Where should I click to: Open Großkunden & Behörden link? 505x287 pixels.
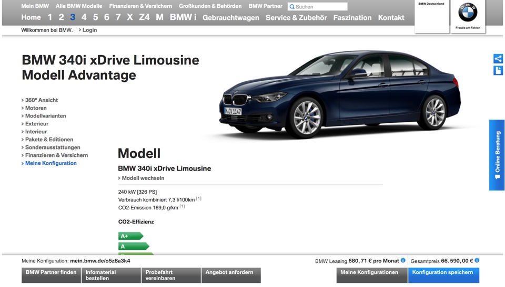210,6
